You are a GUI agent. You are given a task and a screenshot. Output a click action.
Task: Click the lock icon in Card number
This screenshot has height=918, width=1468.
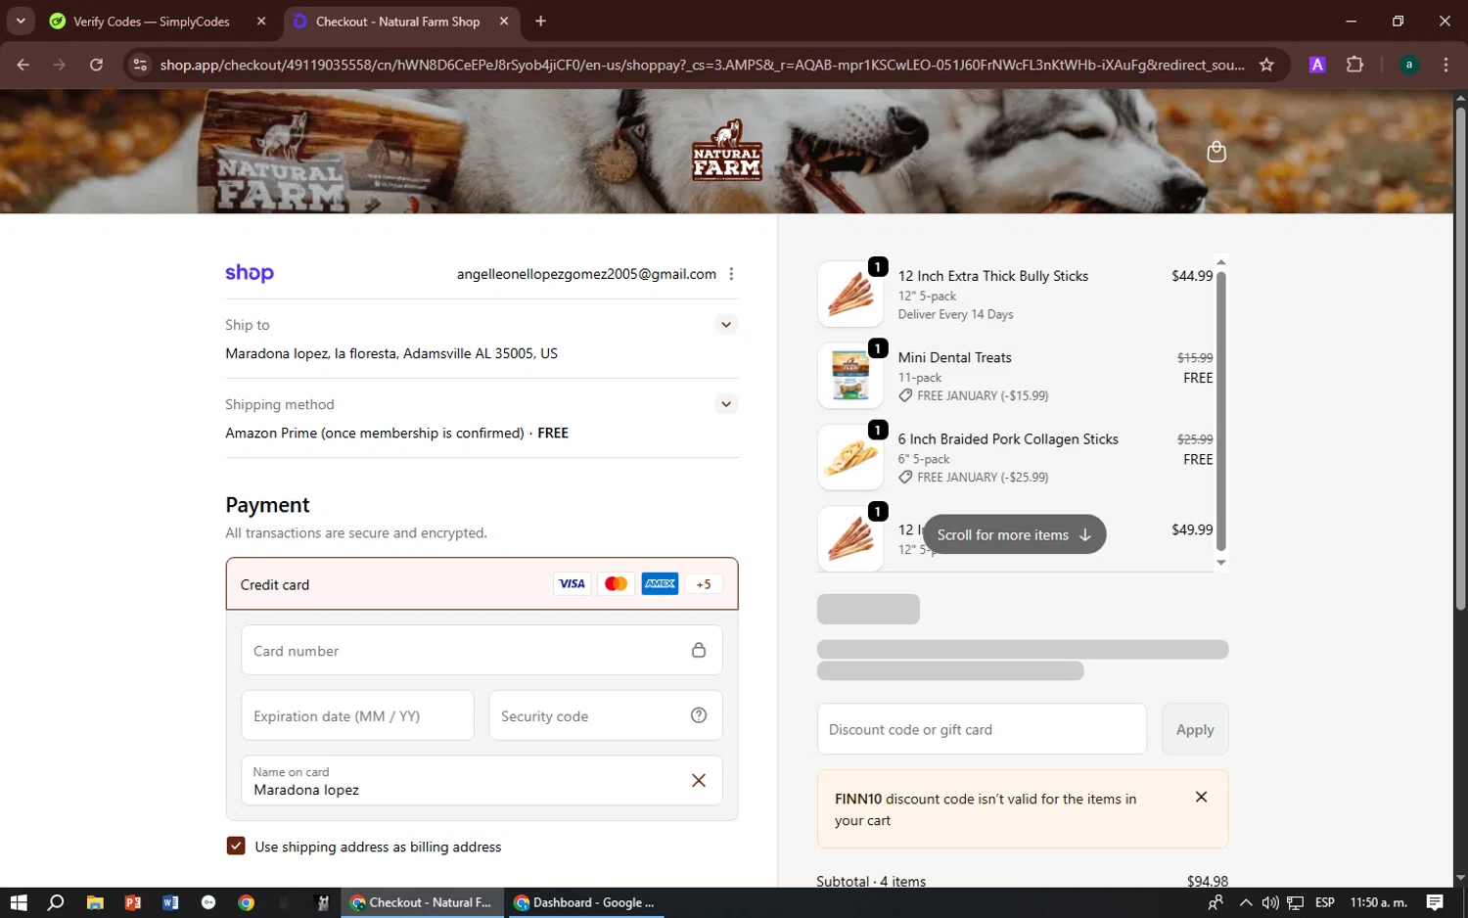point(699,650)
